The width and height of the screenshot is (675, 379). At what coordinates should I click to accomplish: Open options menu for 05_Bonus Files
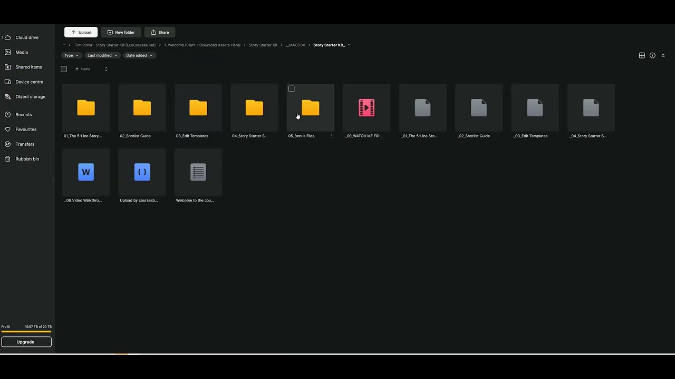pyautogui.click(x=331, y=136)
